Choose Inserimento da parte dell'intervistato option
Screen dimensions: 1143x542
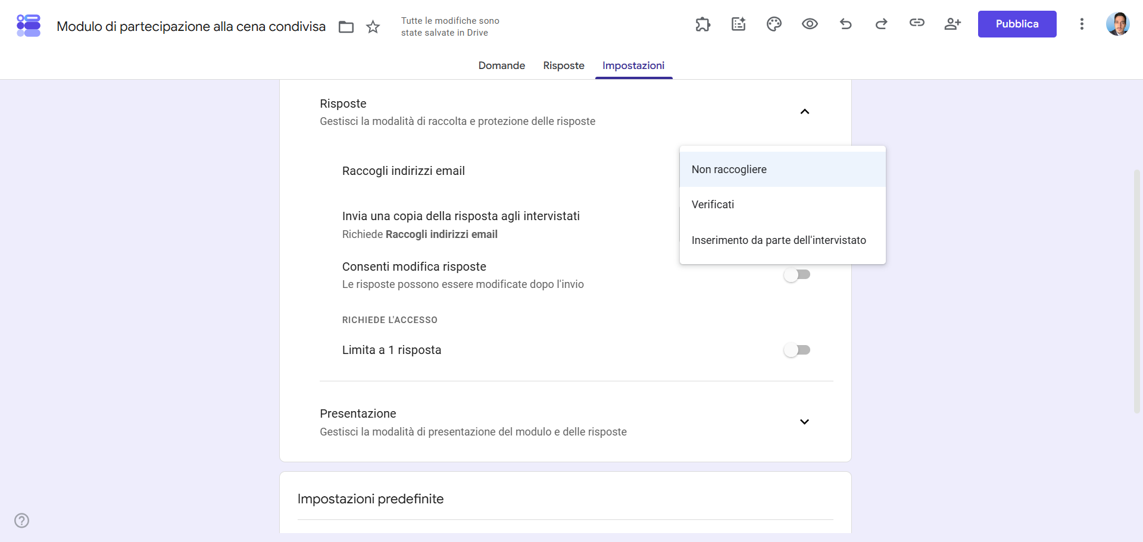783,240
